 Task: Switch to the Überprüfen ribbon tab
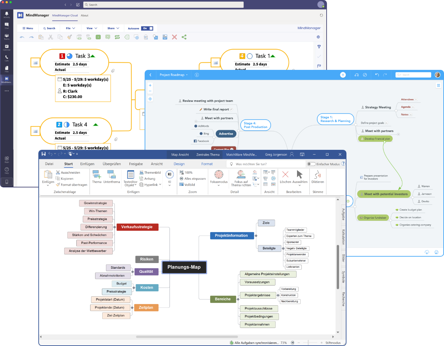112,164
